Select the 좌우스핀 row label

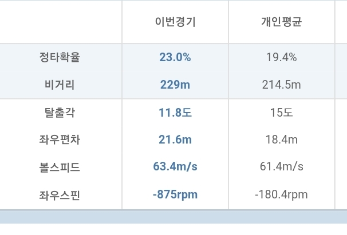pyautogui.click(x=60, y=194)
